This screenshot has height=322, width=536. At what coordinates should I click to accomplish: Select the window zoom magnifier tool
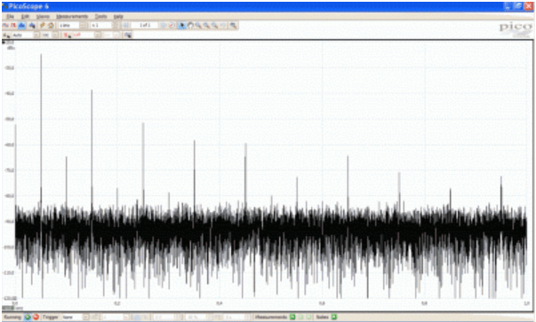coord(215,26)
